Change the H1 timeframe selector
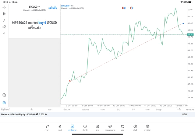 4,33
